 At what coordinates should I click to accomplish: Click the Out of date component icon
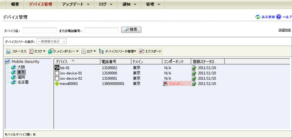click(x=165, y=84)
